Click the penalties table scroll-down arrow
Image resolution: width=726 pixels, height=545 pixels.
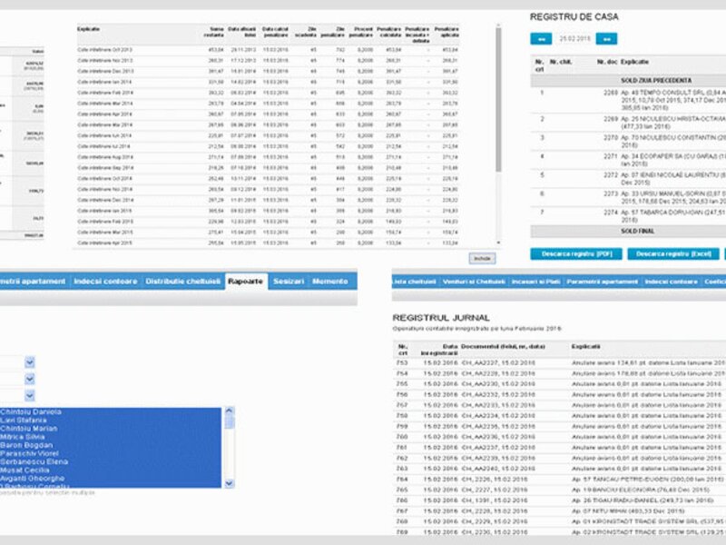point(498,243)
